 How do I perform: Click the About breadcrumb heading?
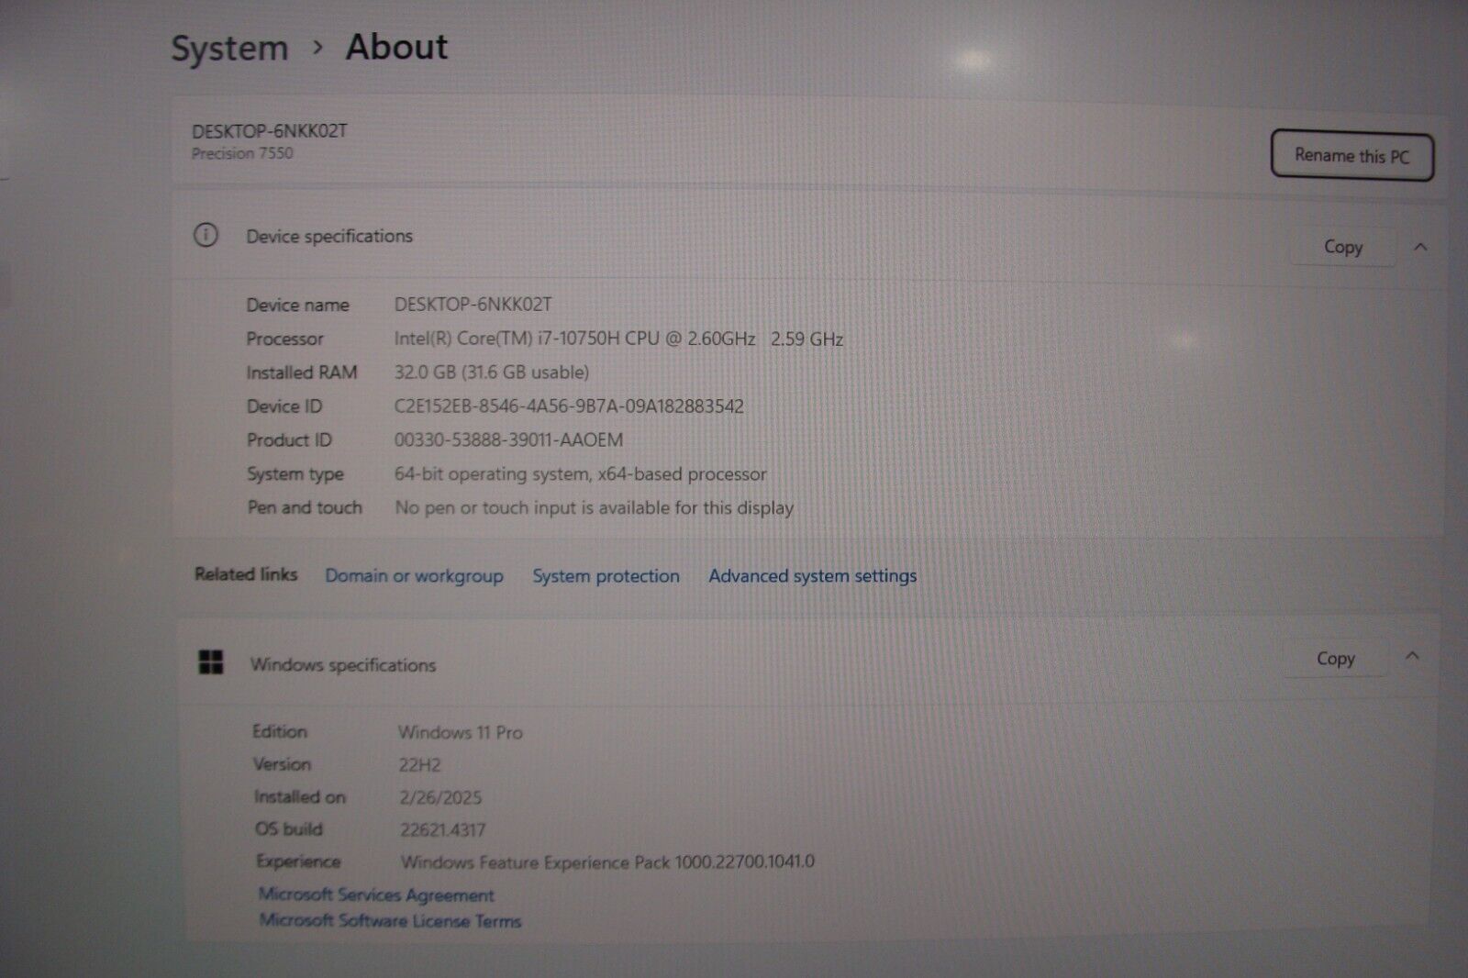click(x=396, y=47)
